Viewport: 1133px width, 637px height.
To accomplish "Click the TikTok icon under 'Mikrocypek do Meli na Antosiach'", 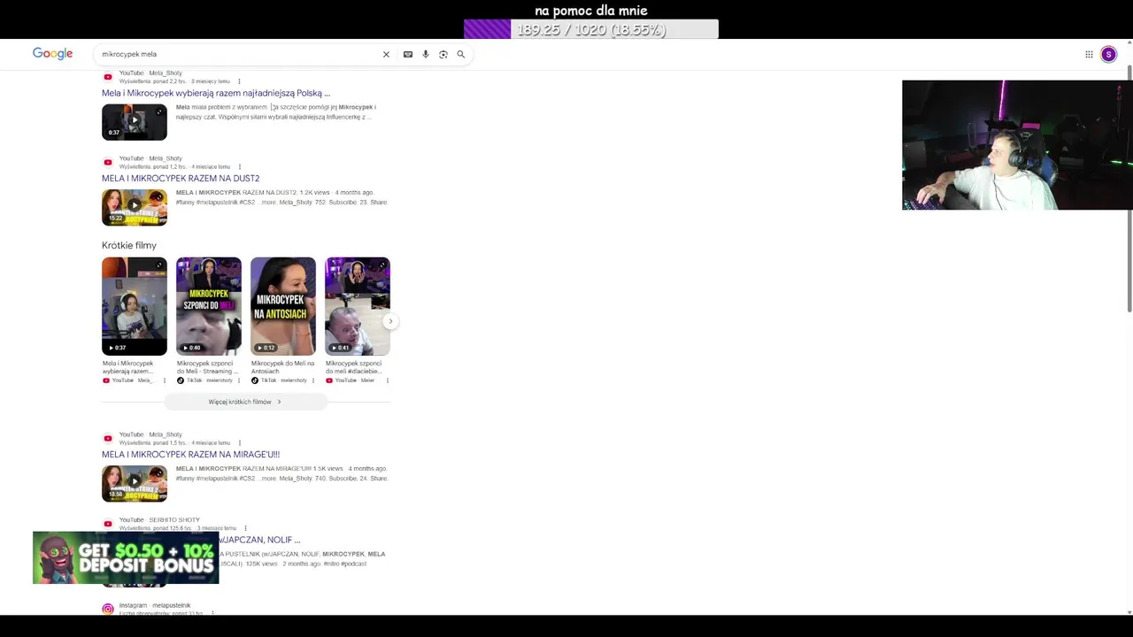I will point(255,380).
